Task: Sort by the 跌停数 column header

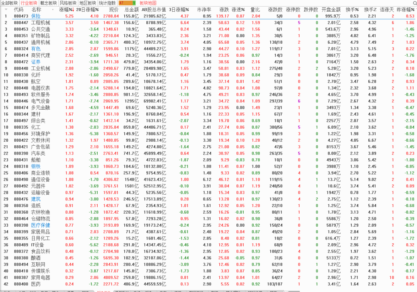Action: (x=311, y=10)
